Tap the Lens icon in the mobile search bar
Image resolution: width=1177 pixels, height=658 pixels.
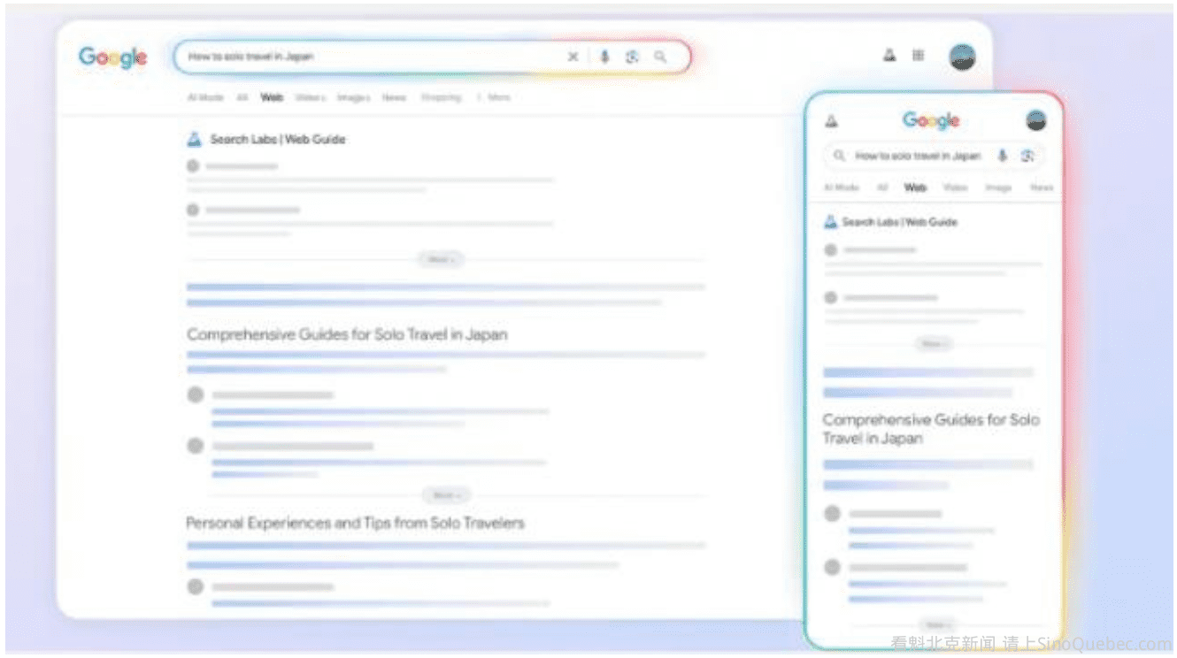coord(1027,156)
